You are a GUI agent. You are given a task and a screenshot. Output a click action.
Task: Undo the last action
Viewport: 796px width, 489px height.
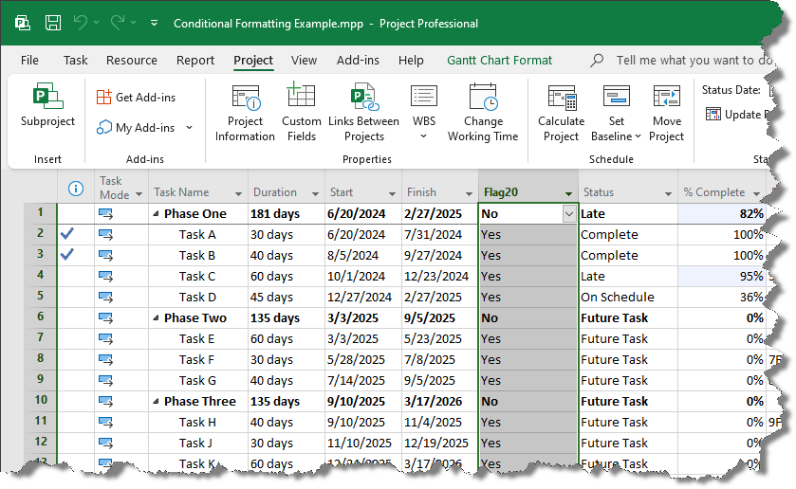(81, 23)
